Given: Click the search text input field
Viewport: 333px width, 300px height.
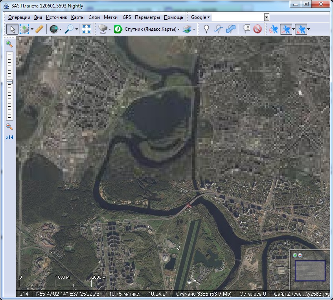Looking at the screenshot, I should tap(238, 17).
